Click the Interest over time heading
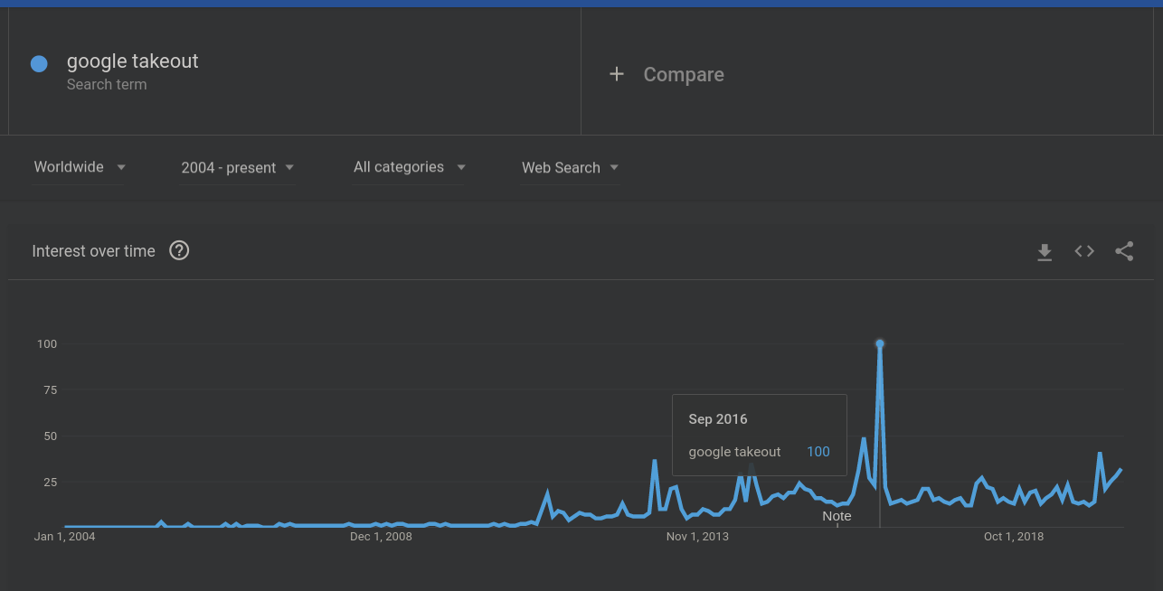This screenshot has width=1163, height=591. pos(94,251)
